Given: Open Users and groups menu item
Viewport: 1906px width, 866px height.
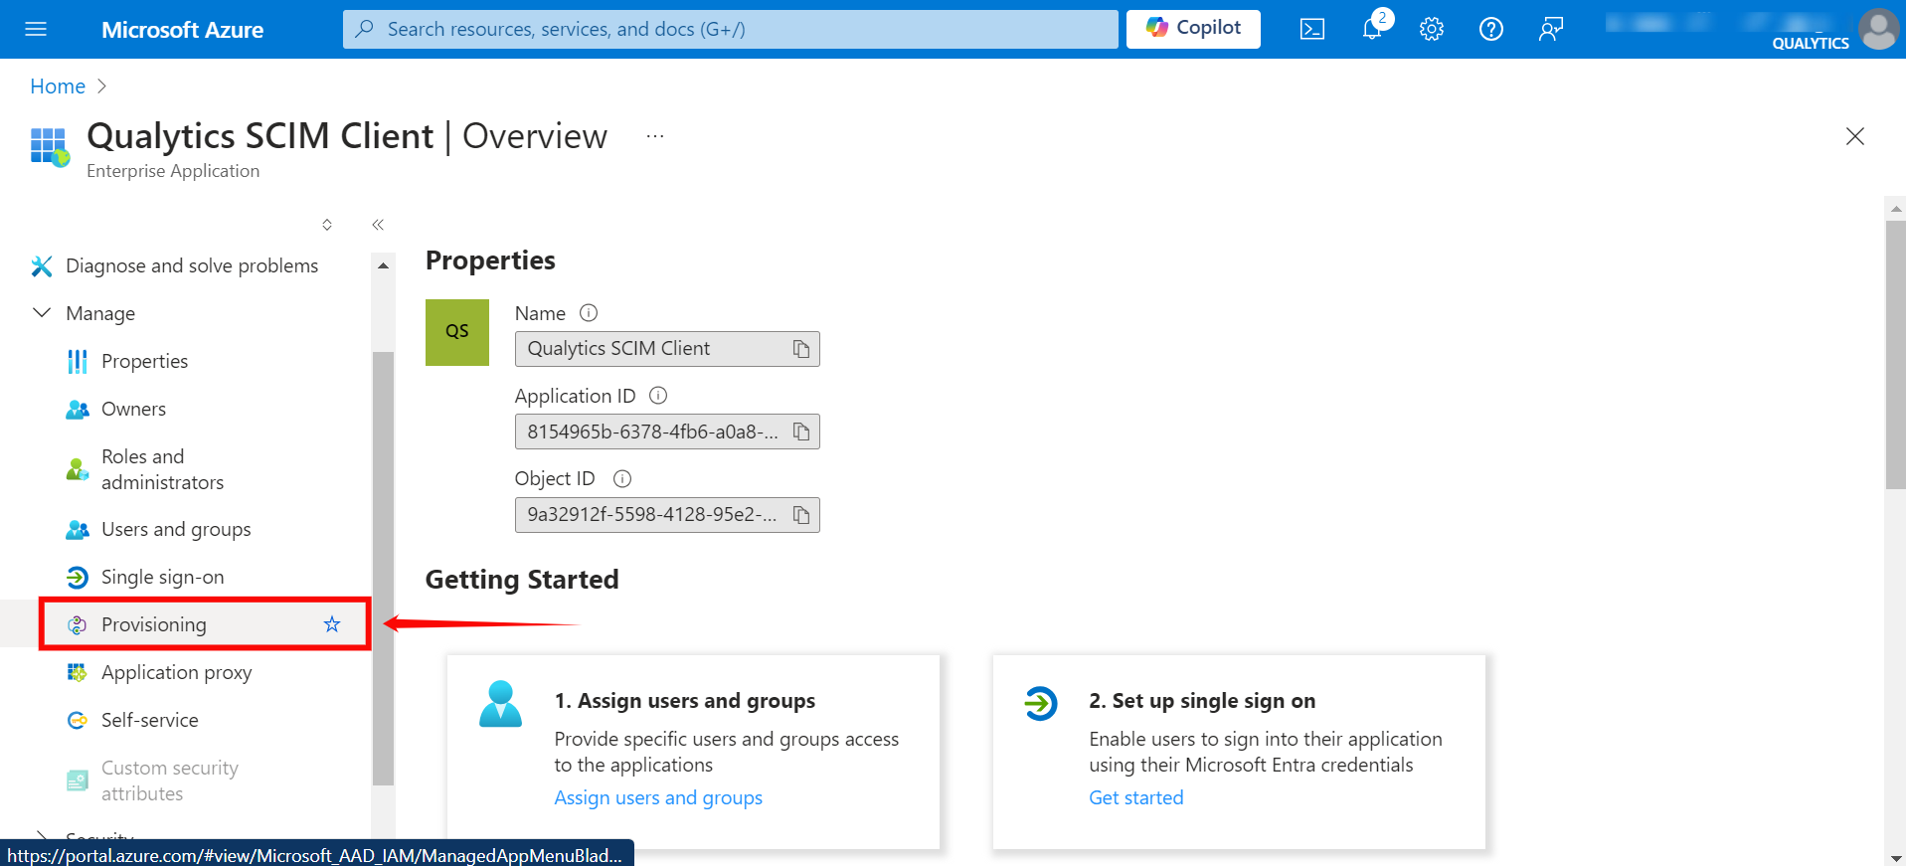Looking at the screenshot, I should point(176,529).
